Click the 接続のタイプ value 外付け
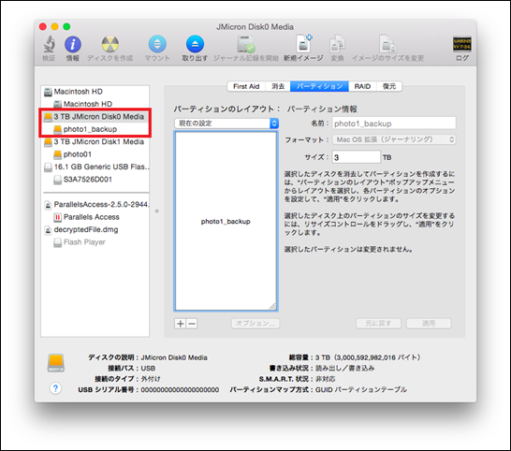This screenshot has height=451, width=511. [151, 379]
